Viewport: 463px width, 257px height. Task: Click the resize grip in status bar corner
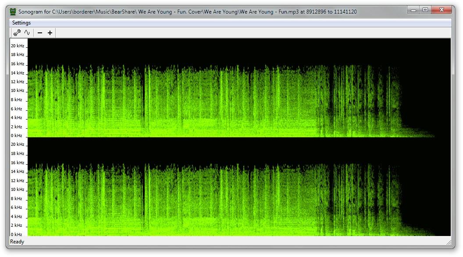pyautogui.click(x=449, y=242)
